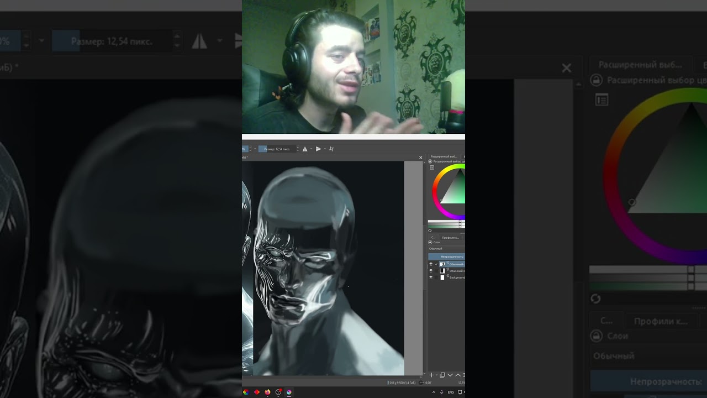Move layer down with down chevron

(450, 375)
